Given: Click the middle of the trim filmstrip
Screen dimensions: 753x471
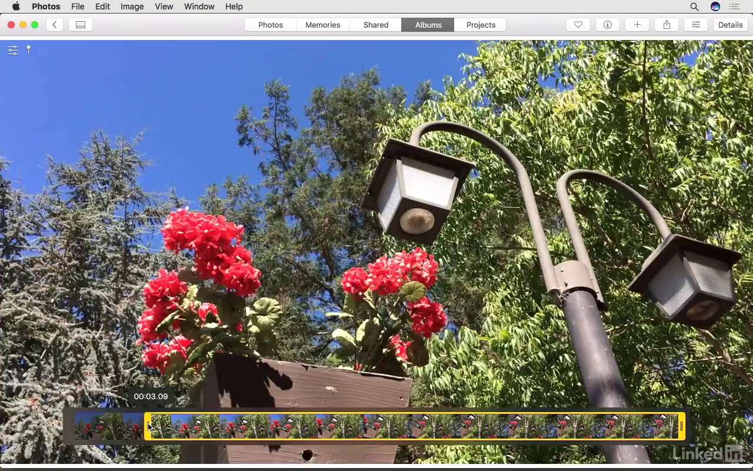Looking at the screenshot, I should point(415,426).
